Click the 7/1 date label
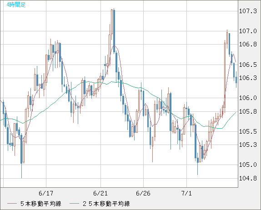 point(186,193)
